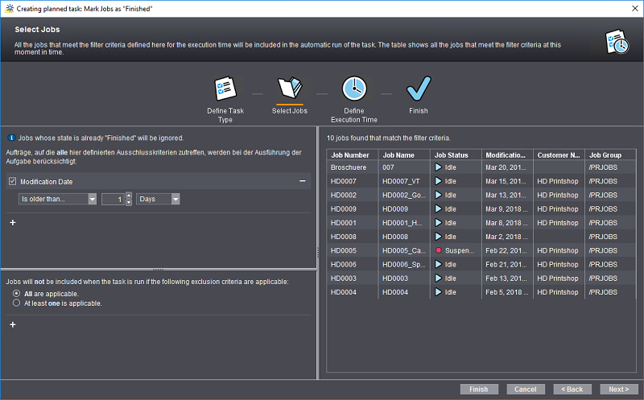This screenshot has height=400, width=644.
Task: Increase the days value with stepper arrow
Action: 129,196
